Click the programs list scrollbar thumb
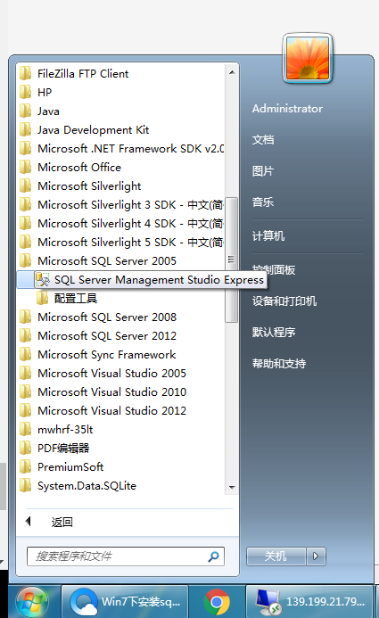Screen dimensions: 379x618 [231, 260]
